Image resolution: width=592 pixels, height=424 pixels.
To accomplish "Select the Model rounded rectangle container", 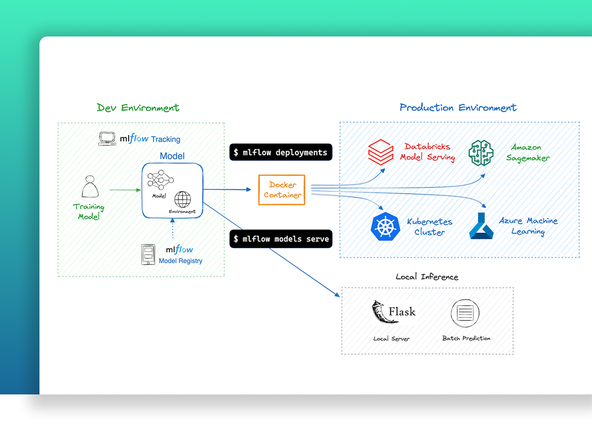I will tap(172, 190).
